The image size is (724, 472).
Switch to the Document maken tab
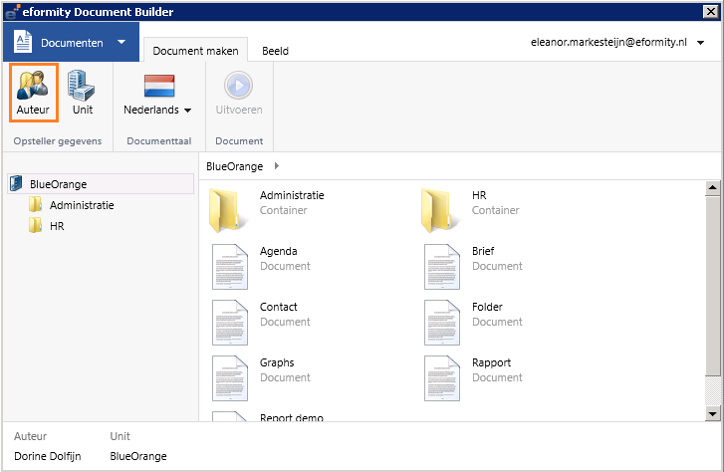click(195, 51)
